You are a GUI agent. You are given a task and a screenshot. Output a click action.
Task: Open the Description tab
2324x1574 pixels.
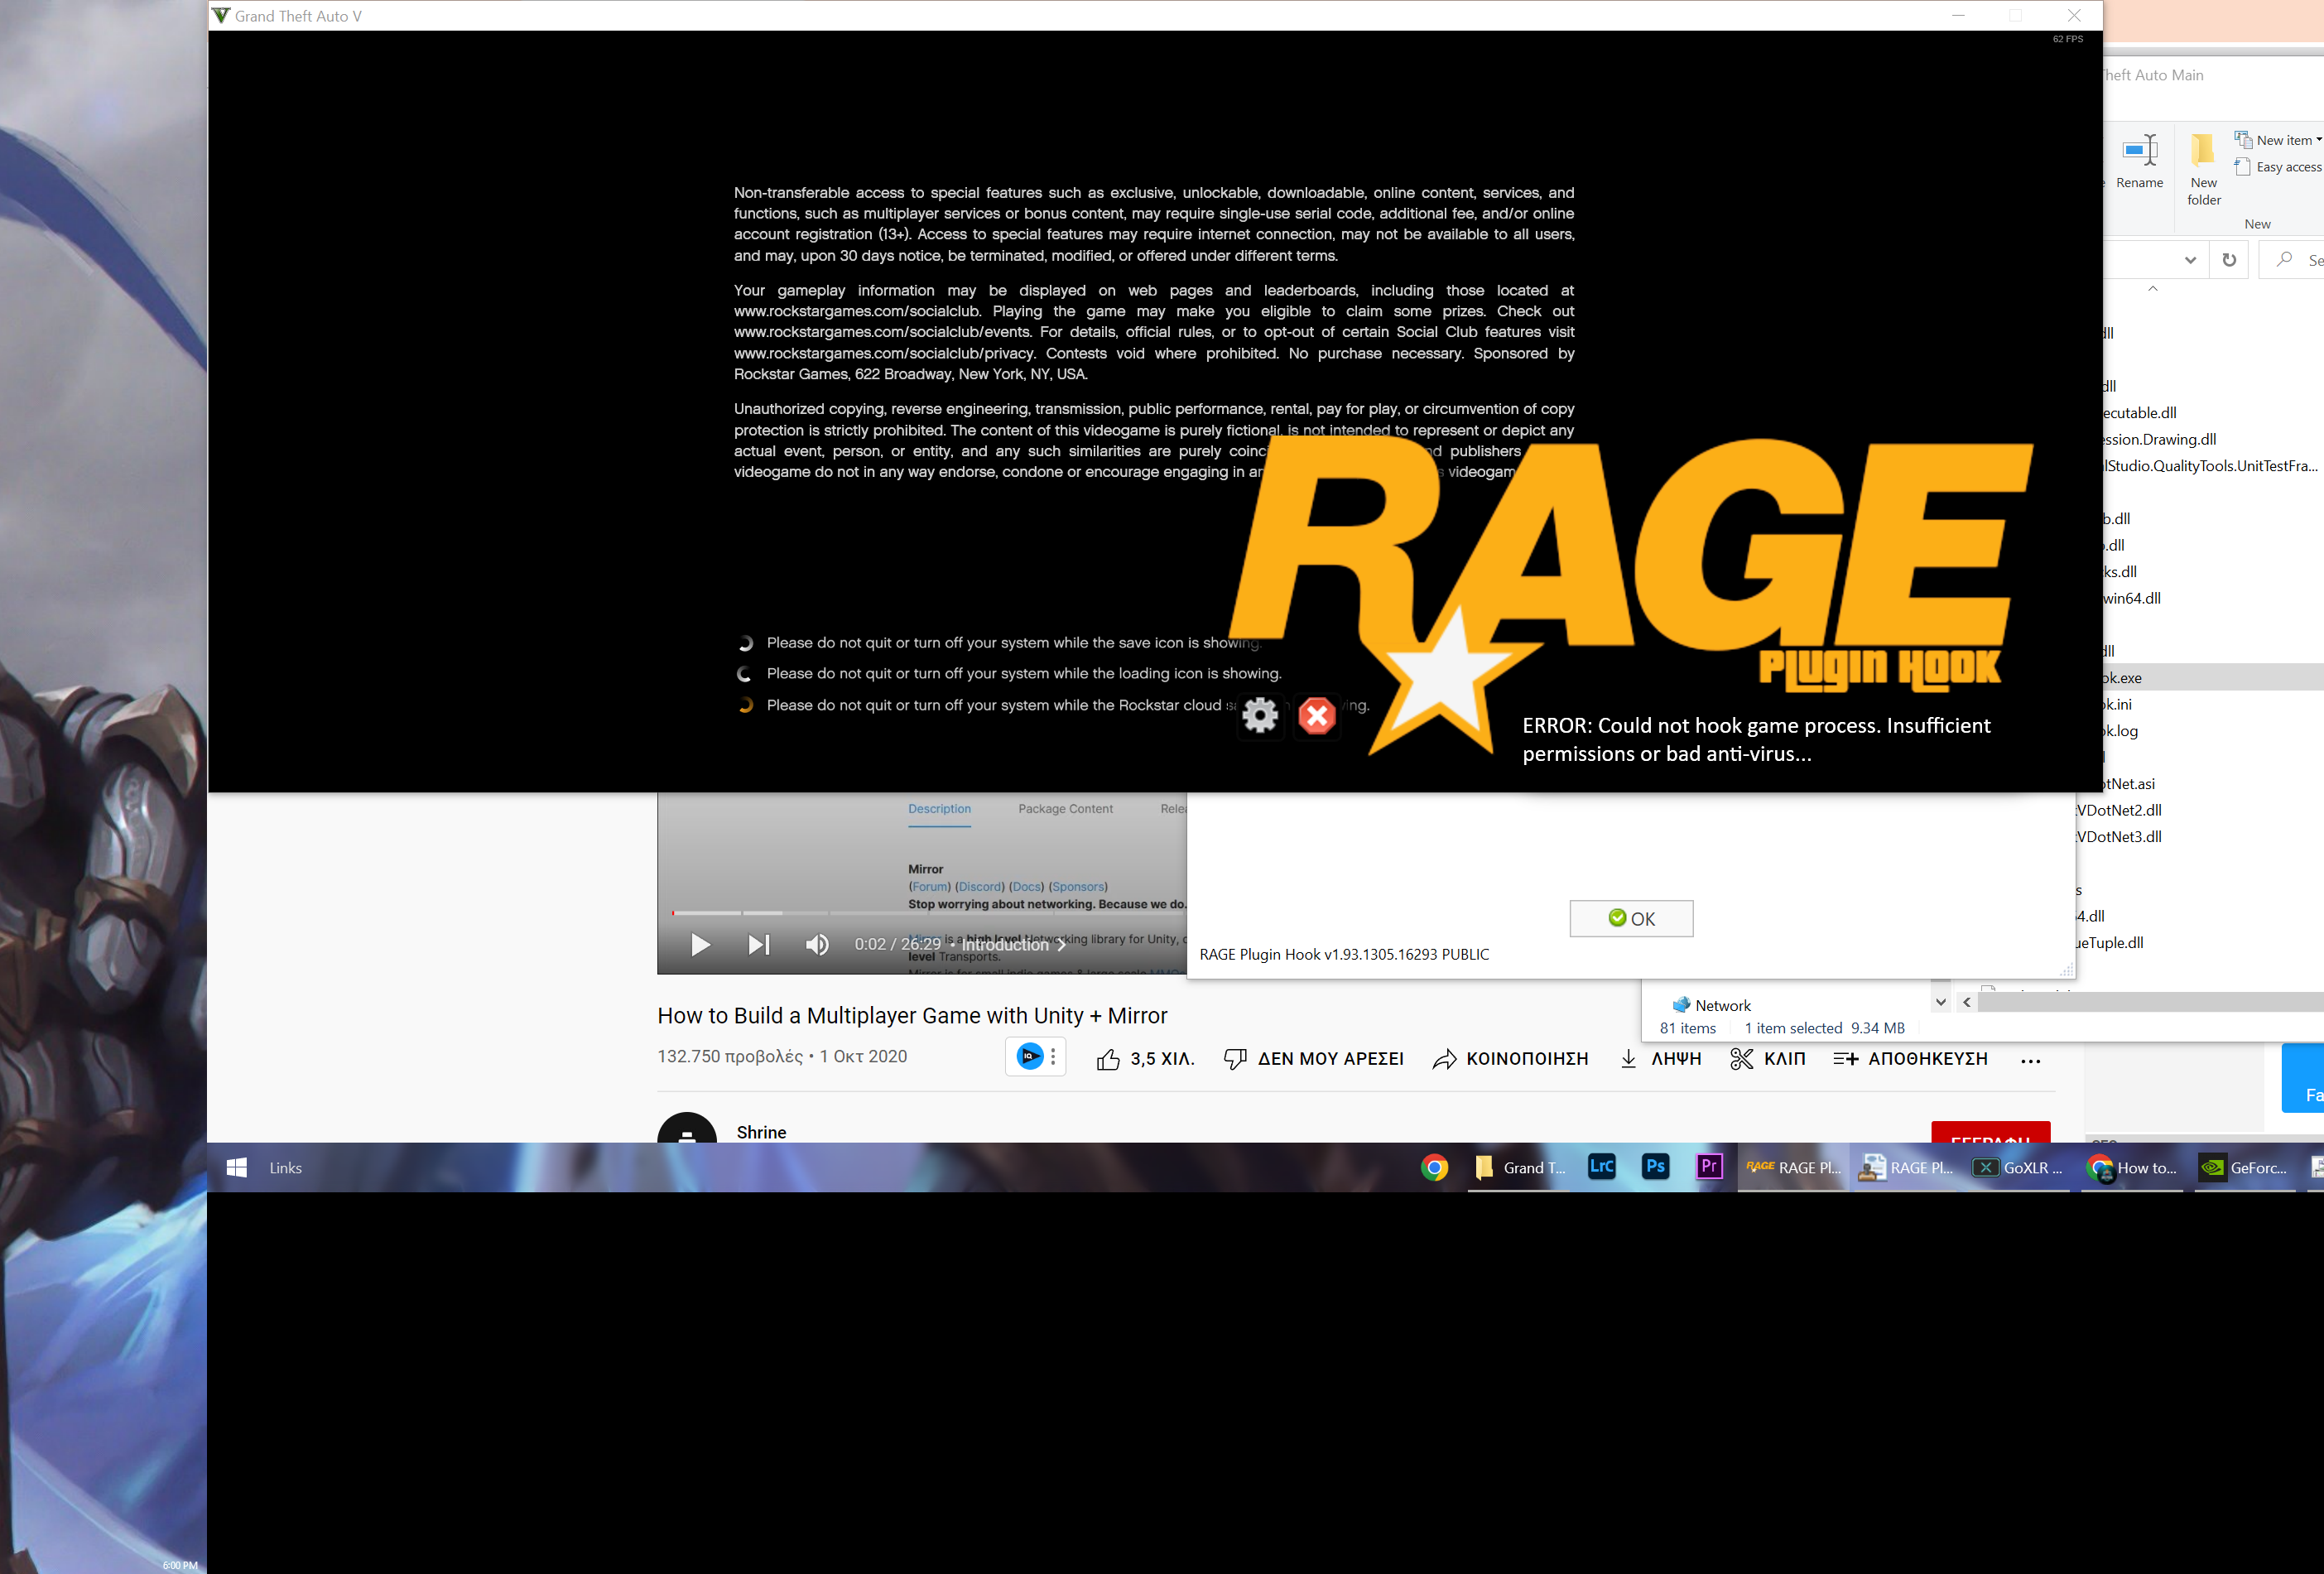click(x=939, y=809)
